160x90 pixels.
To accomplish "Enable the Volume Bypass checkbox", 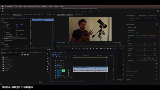I will [x=16, y=46].
